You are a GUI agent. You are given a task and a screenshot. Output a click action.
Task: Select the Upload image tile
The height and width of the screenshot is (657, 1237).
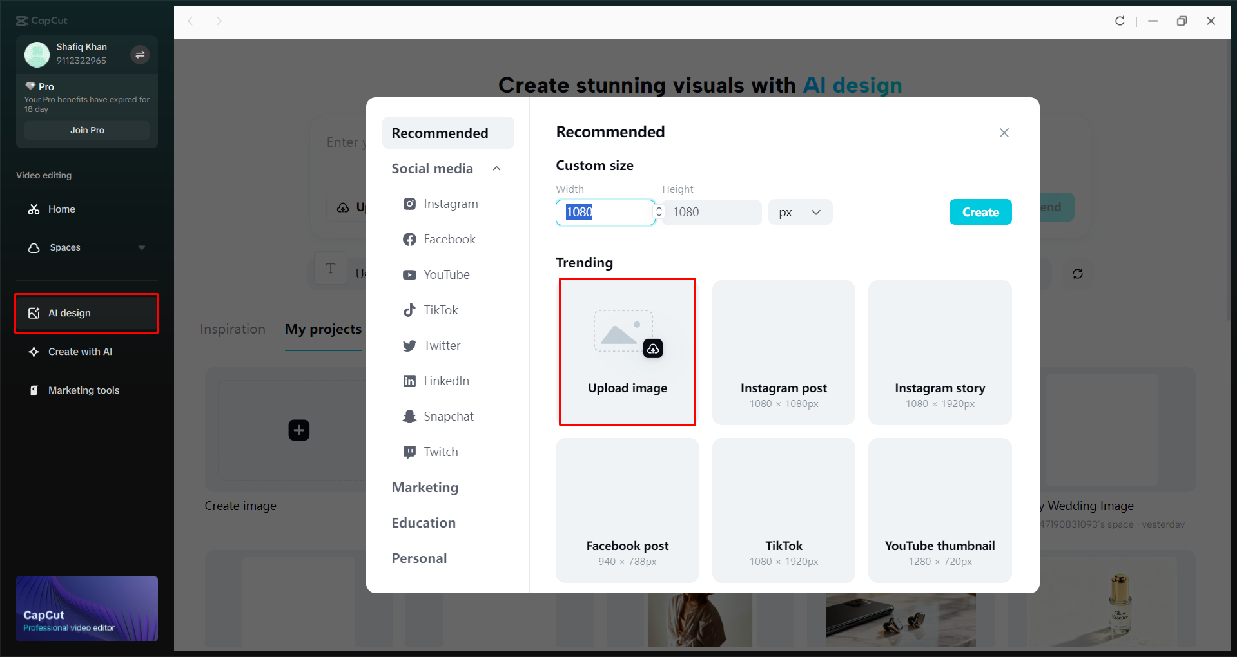(x=627, y=352)
